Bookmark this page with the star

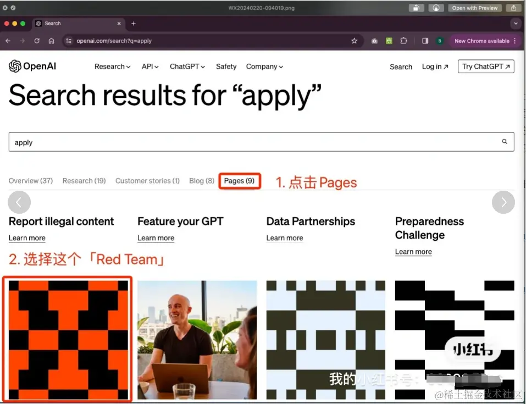(355, 41)
